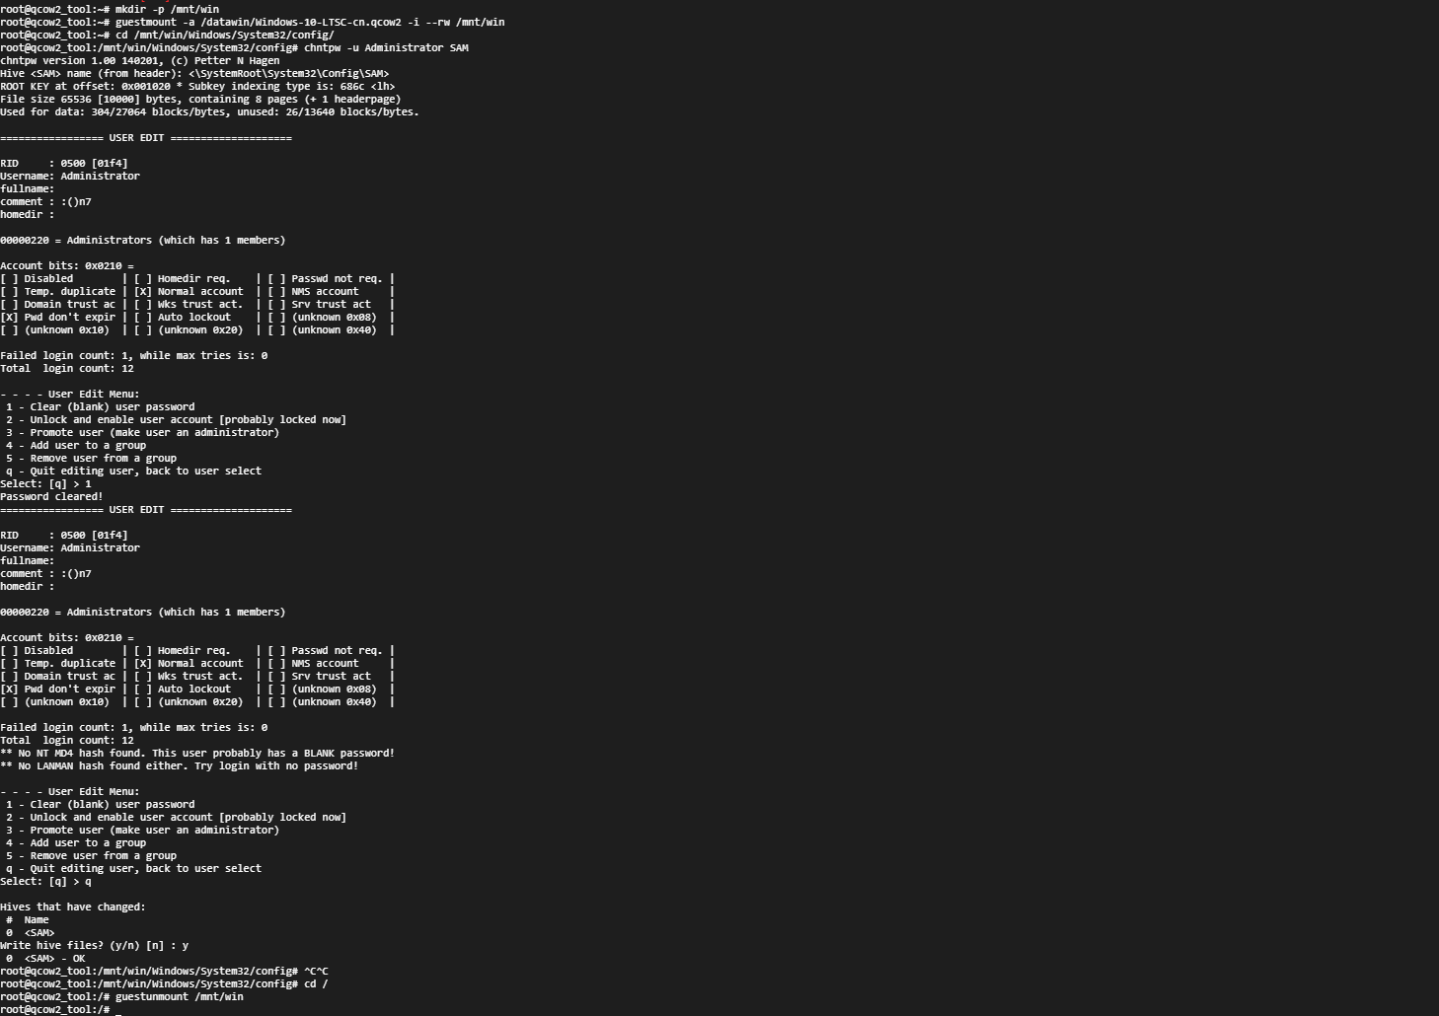Click the 'No NT MD4 hash found' warning
The height and width of the screenshot is (1016, 1439).
(x=197, y=753)
